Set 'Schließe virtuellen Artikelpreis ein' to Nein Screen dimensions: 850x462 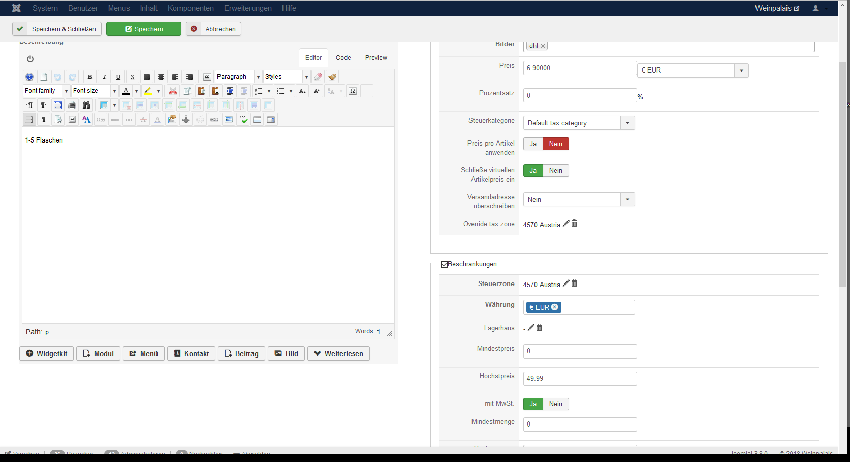click(556, 171)
